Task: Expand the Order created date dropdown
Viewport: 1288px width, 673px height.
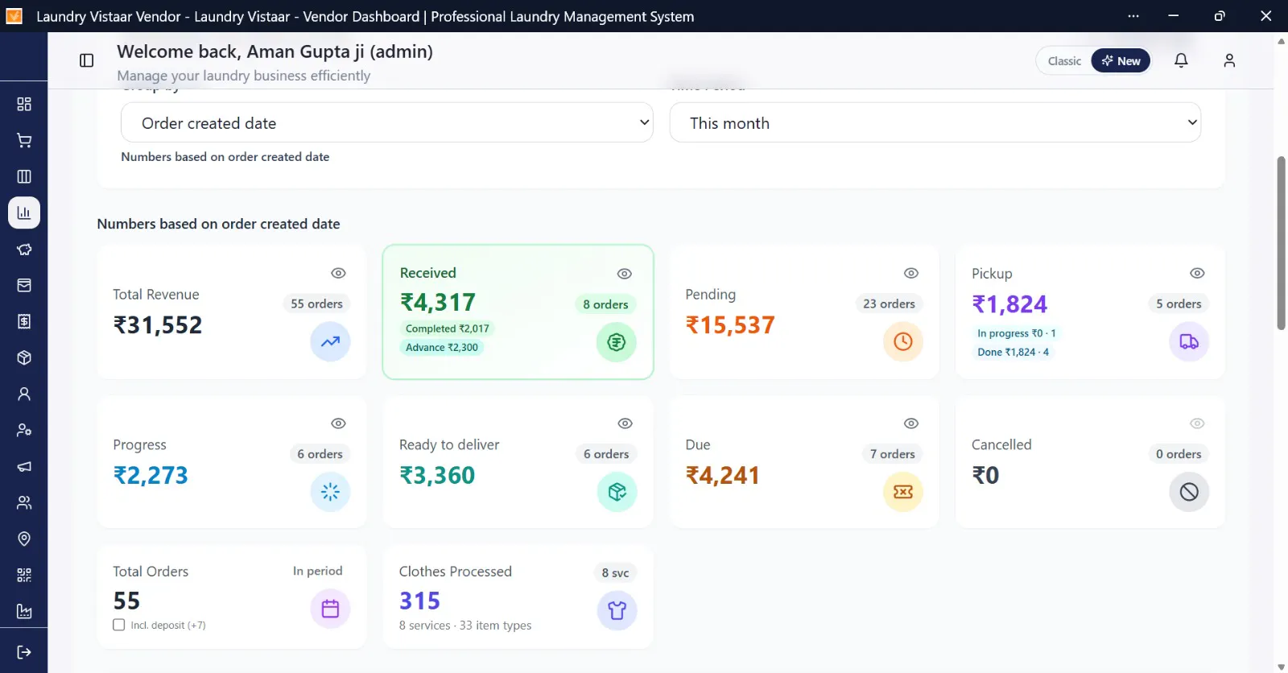Action: point(387,122)
